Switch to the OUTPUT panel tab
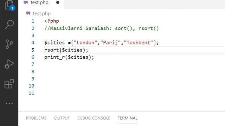The width and height of the screenshot is (225, 126). coord(62,118)
